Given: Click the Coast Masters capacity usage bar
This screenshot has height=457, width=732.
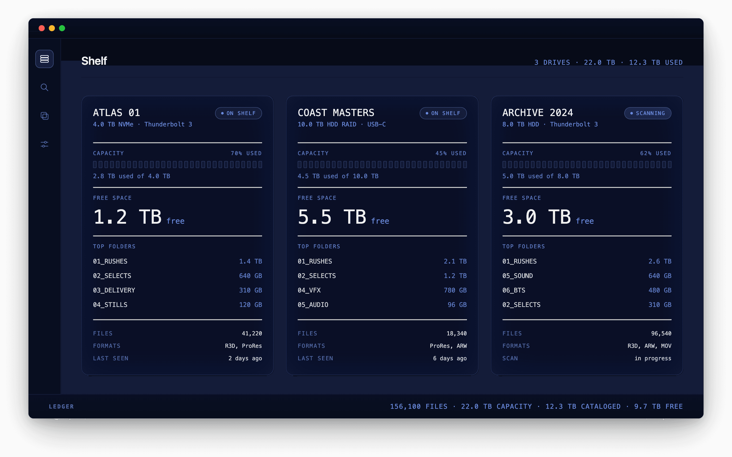Looking at the screenshot, I should tap(382, 165).
